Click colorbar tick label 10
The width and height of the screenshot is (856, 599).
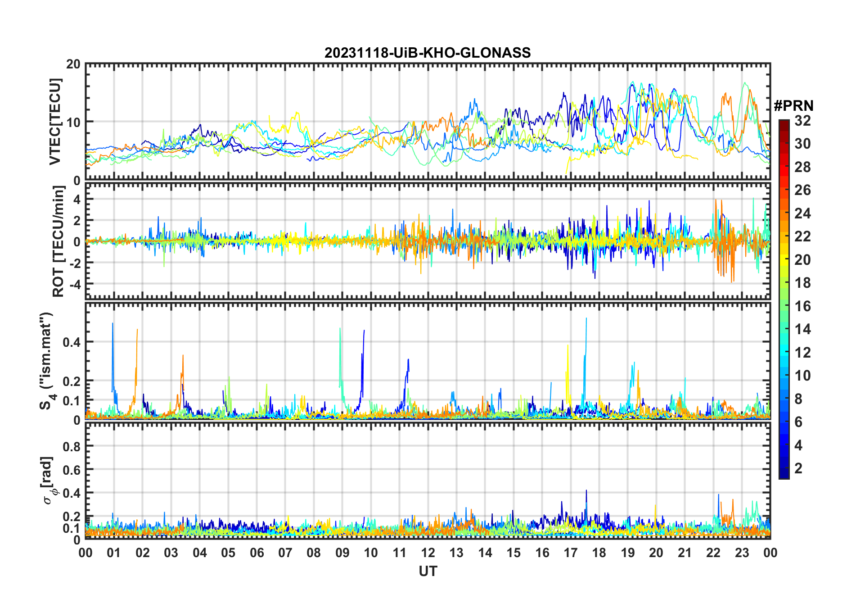click(x=802, y=376)
